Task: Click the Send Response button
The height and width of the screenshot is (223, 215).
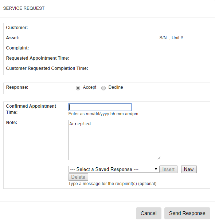Action: [x=187, y=213]
